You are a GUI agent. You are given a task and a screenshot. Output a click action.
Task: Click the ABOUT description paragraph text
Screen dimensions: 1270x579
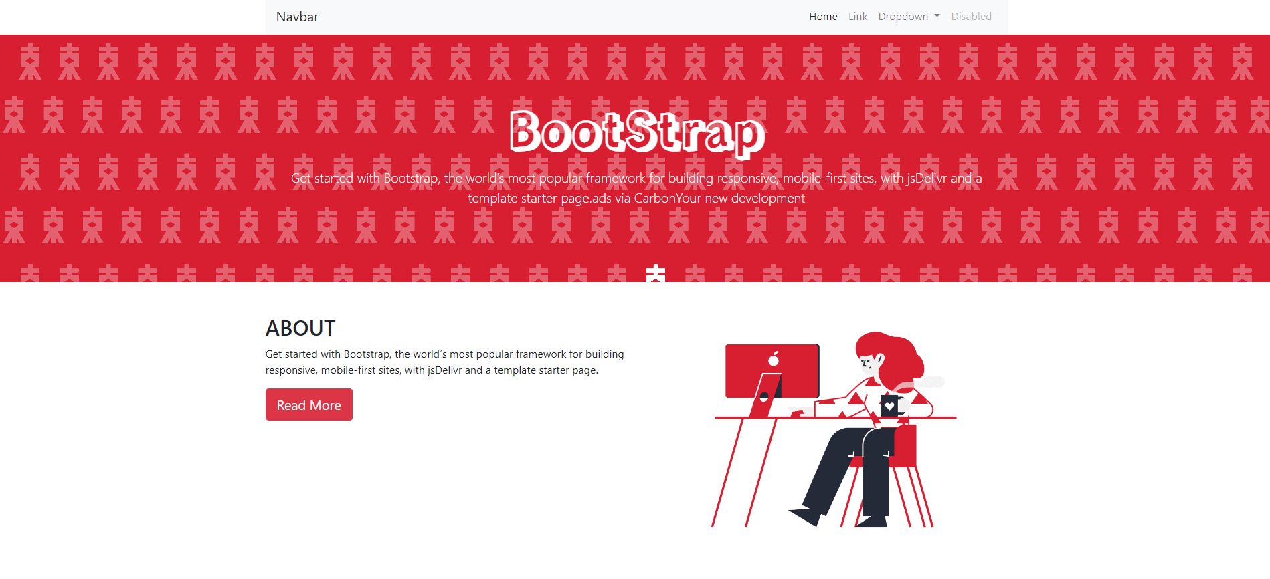[x=444, y=362]
